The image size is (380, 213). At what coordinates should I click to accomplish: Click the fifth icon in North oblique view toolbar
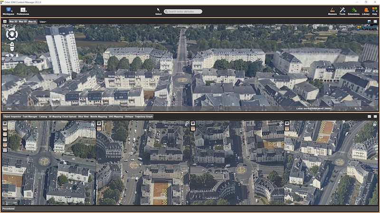pyautogui.click(x=5, y=145)
